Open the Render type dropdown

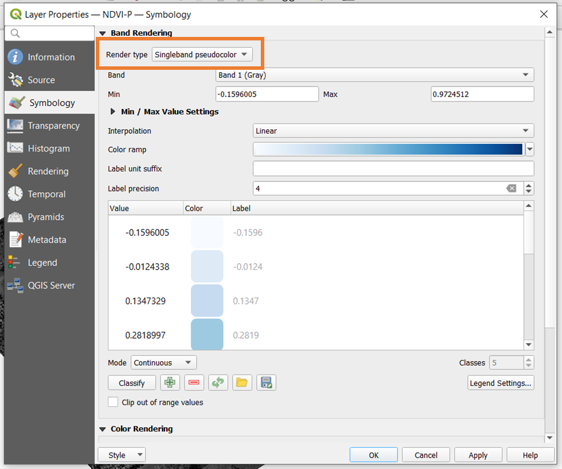tap(202, 54)
